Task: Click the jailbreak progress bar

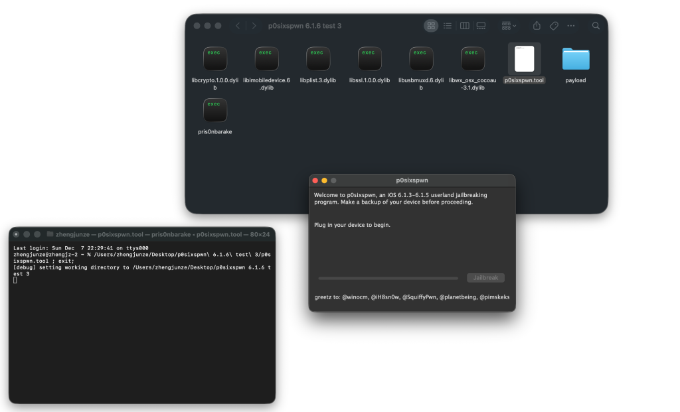Action: point(388,278)
